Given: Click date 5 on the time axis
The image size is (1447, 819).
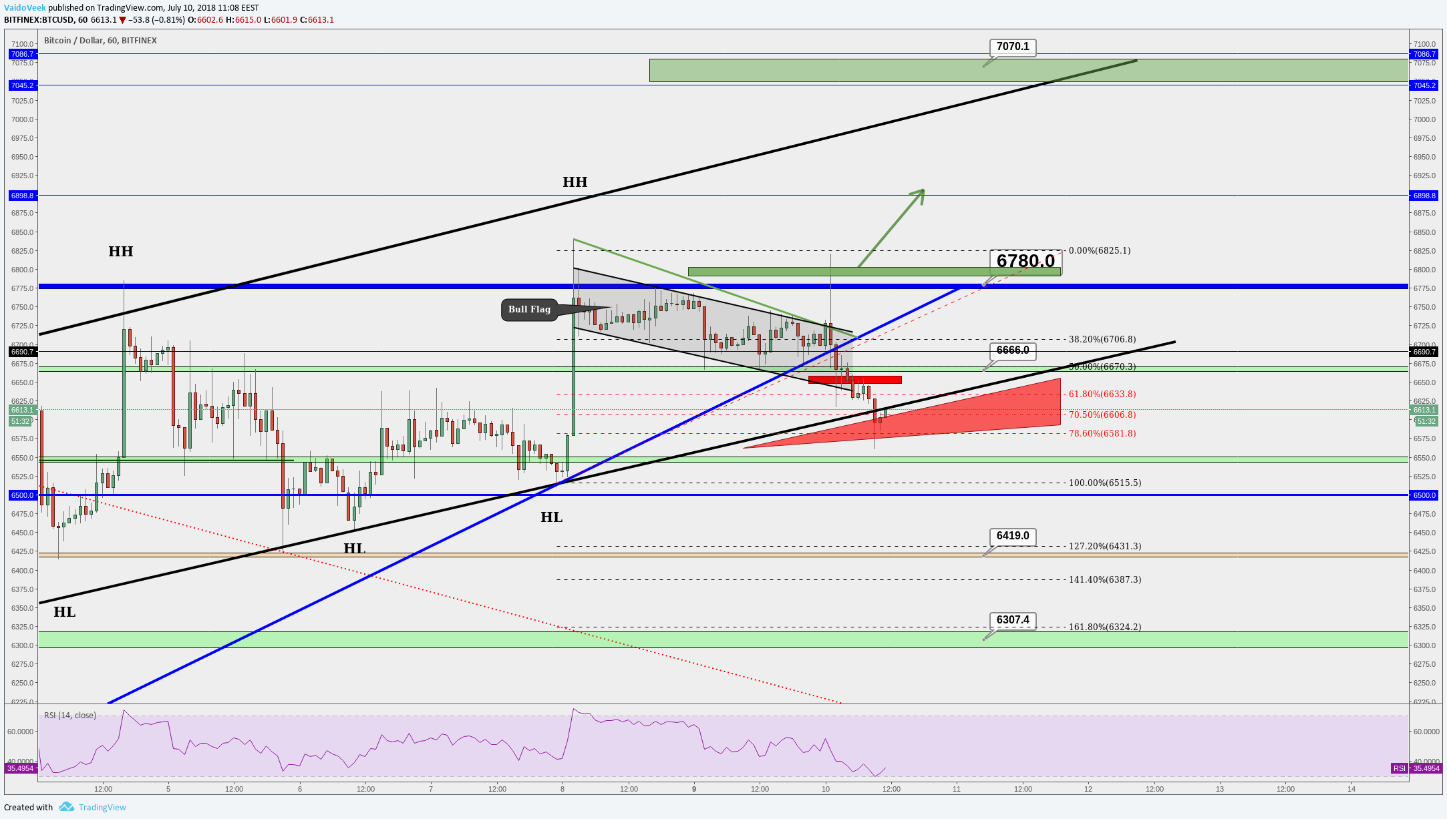Looking at the screenshot, I should click(168, 789).
